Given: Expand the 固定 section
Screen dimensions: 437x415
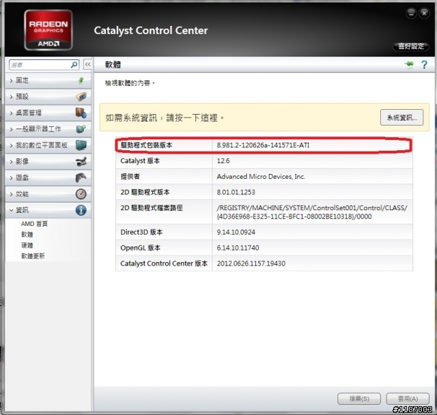Looking at the screenshot, I should click(x=48, y=81).
